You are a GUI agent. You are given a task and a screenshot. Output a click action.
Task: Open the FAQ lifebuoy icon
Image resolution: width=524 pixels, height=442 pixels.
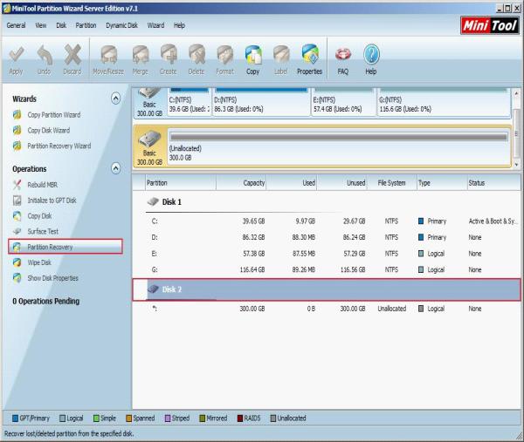(x=343, y=60)
